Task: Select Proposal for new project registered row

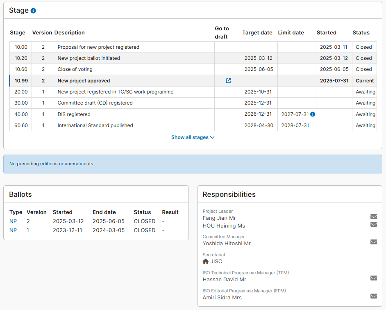Action: pyautogui.click(x=193, y=47)
